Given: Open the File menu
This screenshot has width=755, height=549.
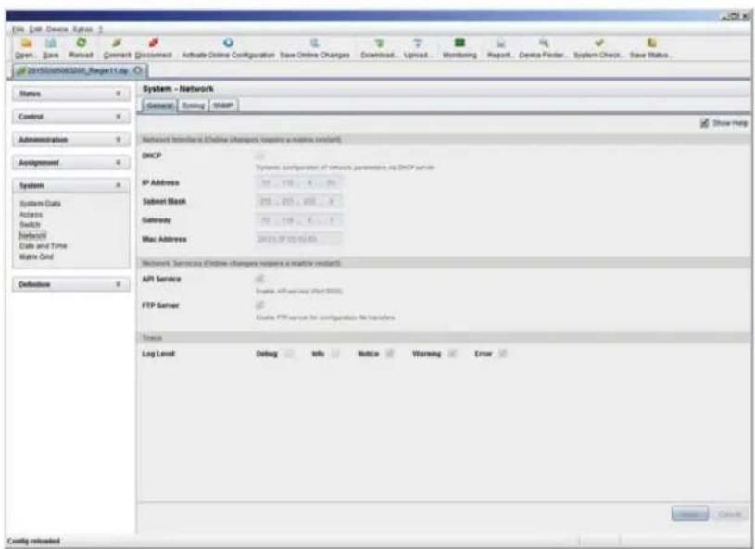Looking at the screenshot, I should pos(18,30).
